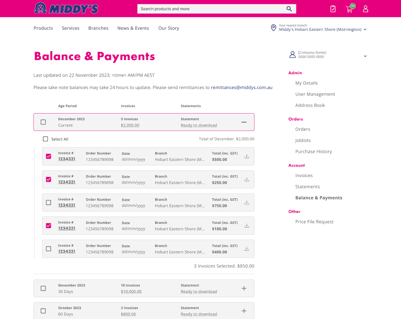Image resolution: width=401 pixels, height=319 pixels.
Task: Open Price File Request
Action: tap(314, 222)
